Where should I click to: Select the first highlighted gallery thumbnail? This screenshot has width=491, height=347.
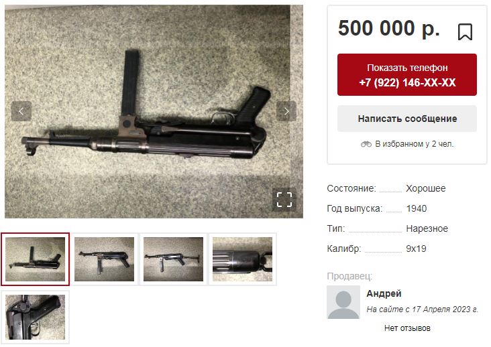coord(35,259)
